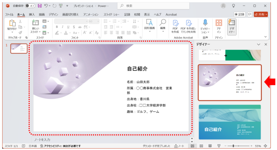Start slideshow from title bar icon
This screenshot has width=277, height=150.
[60, 6]
